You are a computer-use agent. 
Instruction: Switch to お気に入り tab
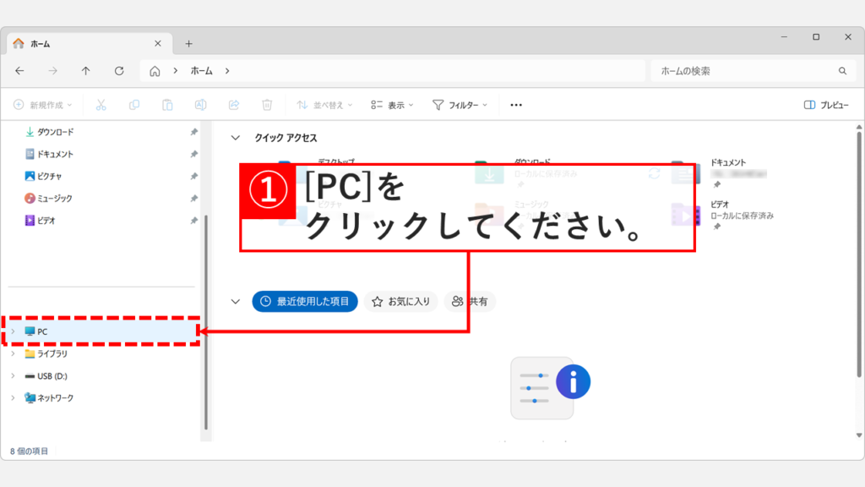tap(401, 302)
